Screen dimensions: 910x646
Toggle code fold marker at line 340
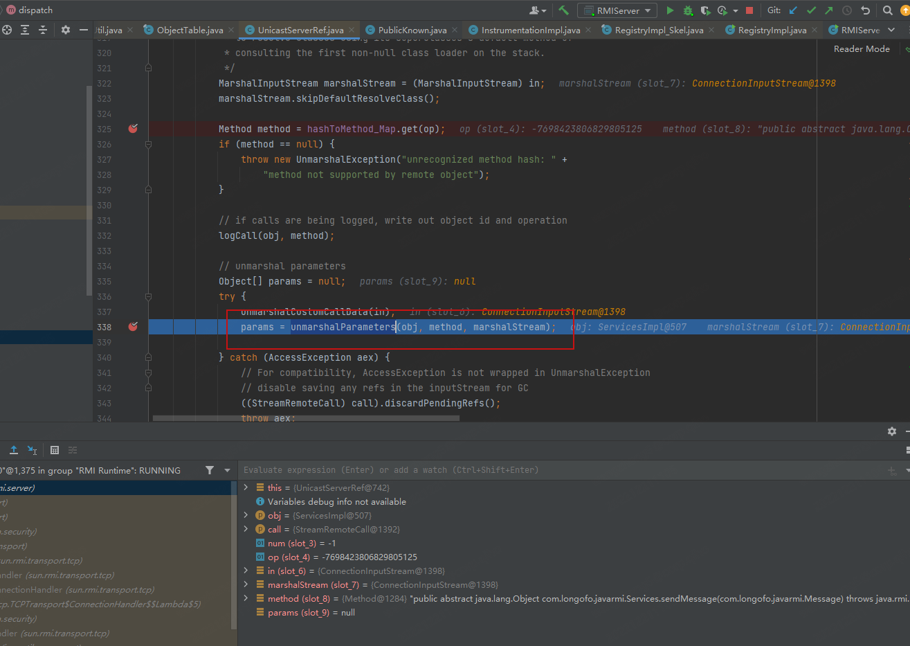point(148,357)
